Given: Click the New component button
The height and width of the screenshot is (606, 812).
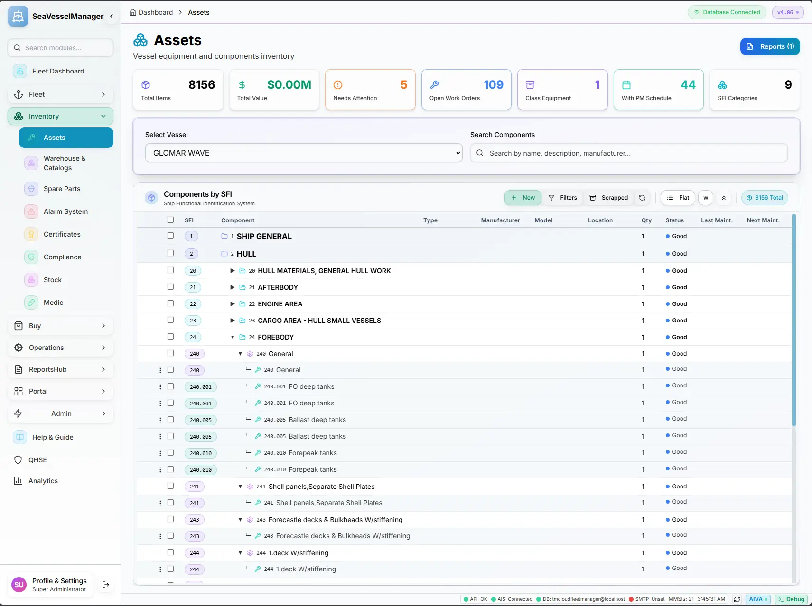Looking at the screenshot, I should click(523, 198).
